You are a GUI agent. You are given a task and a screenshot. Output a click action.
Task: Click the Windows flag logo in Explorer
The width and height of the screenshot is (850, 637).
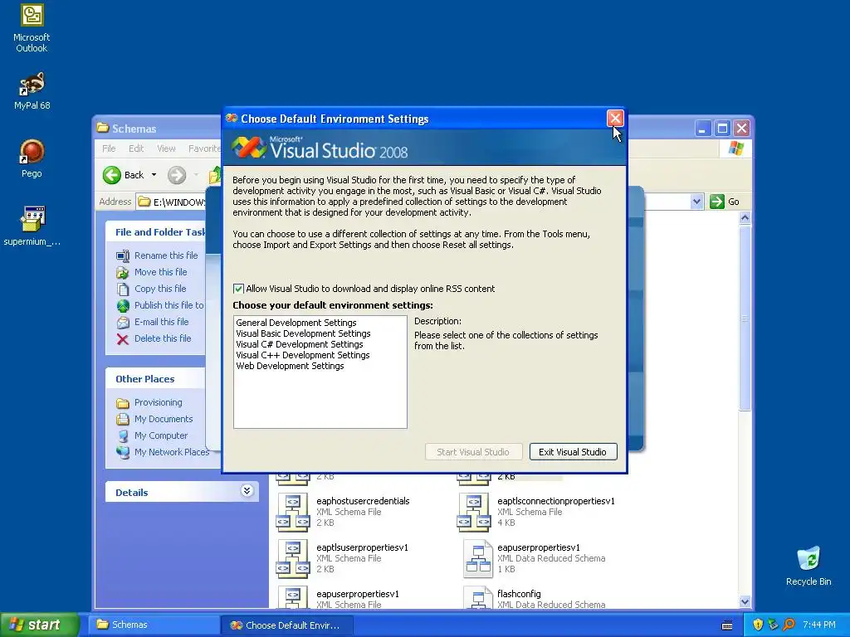click(x=736, y=148)
